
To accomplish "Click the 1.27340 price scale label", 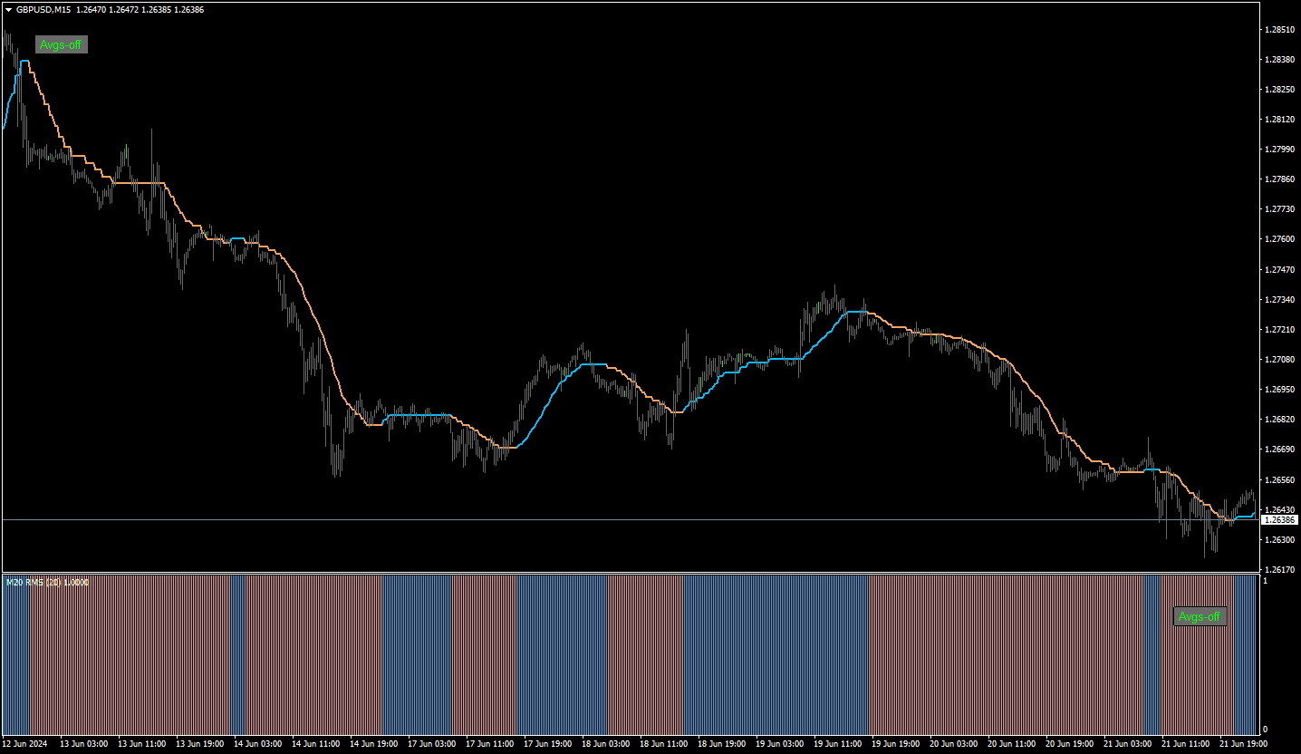I will coord(1278,299).
